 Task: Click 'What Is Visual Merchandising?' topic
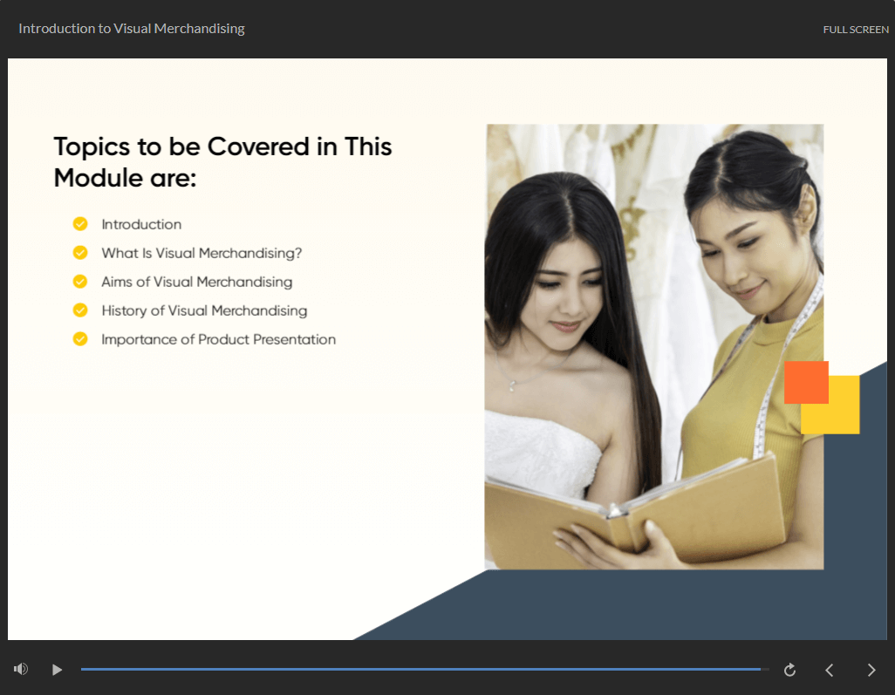point(202,253)
